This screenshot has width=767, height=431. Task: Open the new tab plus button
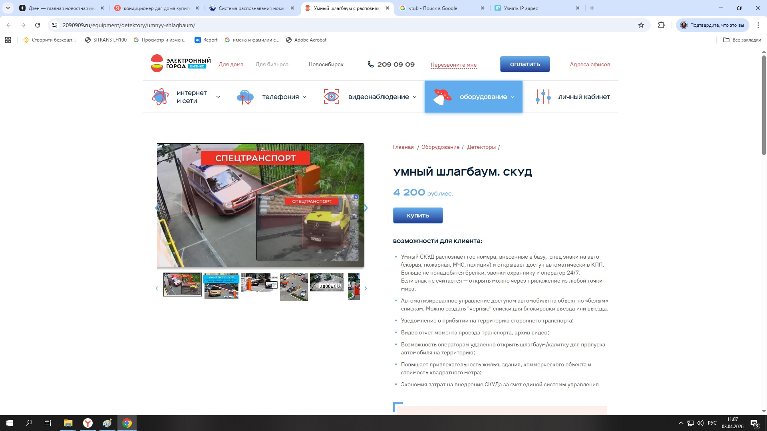[x=592, y=8]
